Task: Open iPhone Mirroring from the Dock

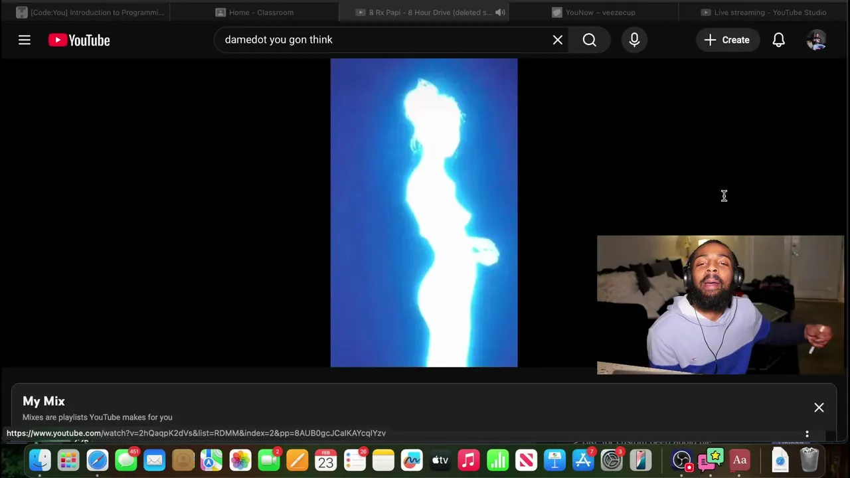Action: 641,460
